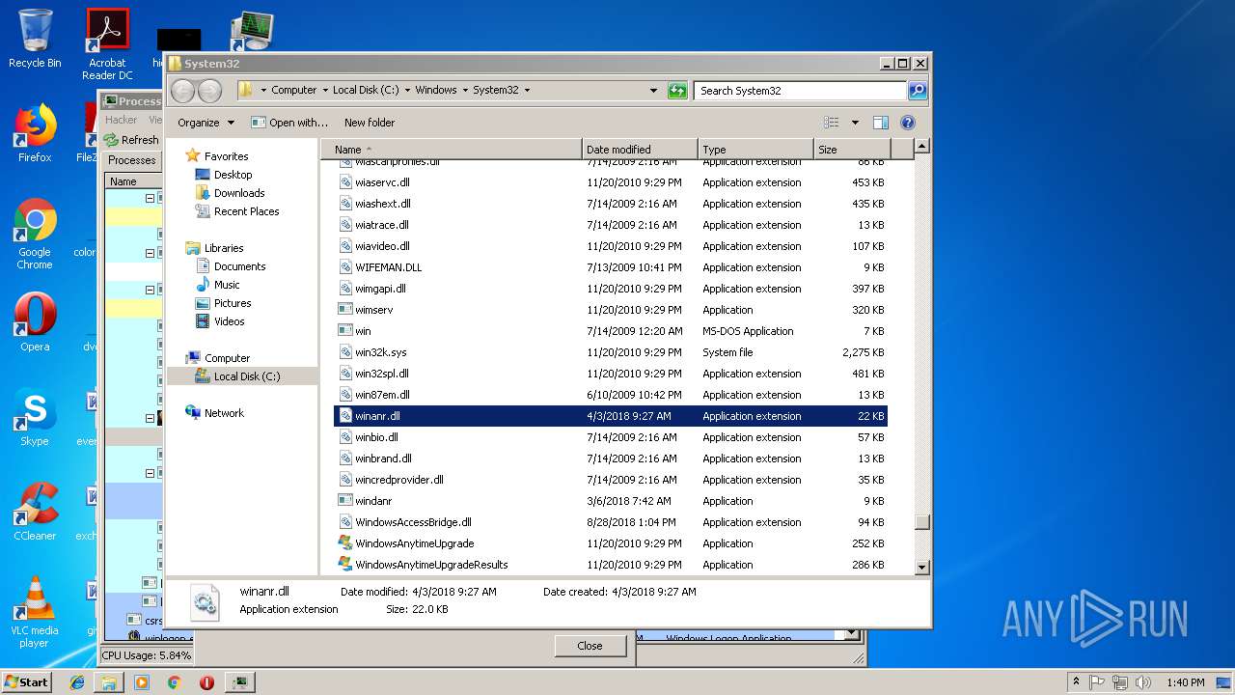Click Windows Explorer taskbar icon
The image size is (1235, 695).
109,682
